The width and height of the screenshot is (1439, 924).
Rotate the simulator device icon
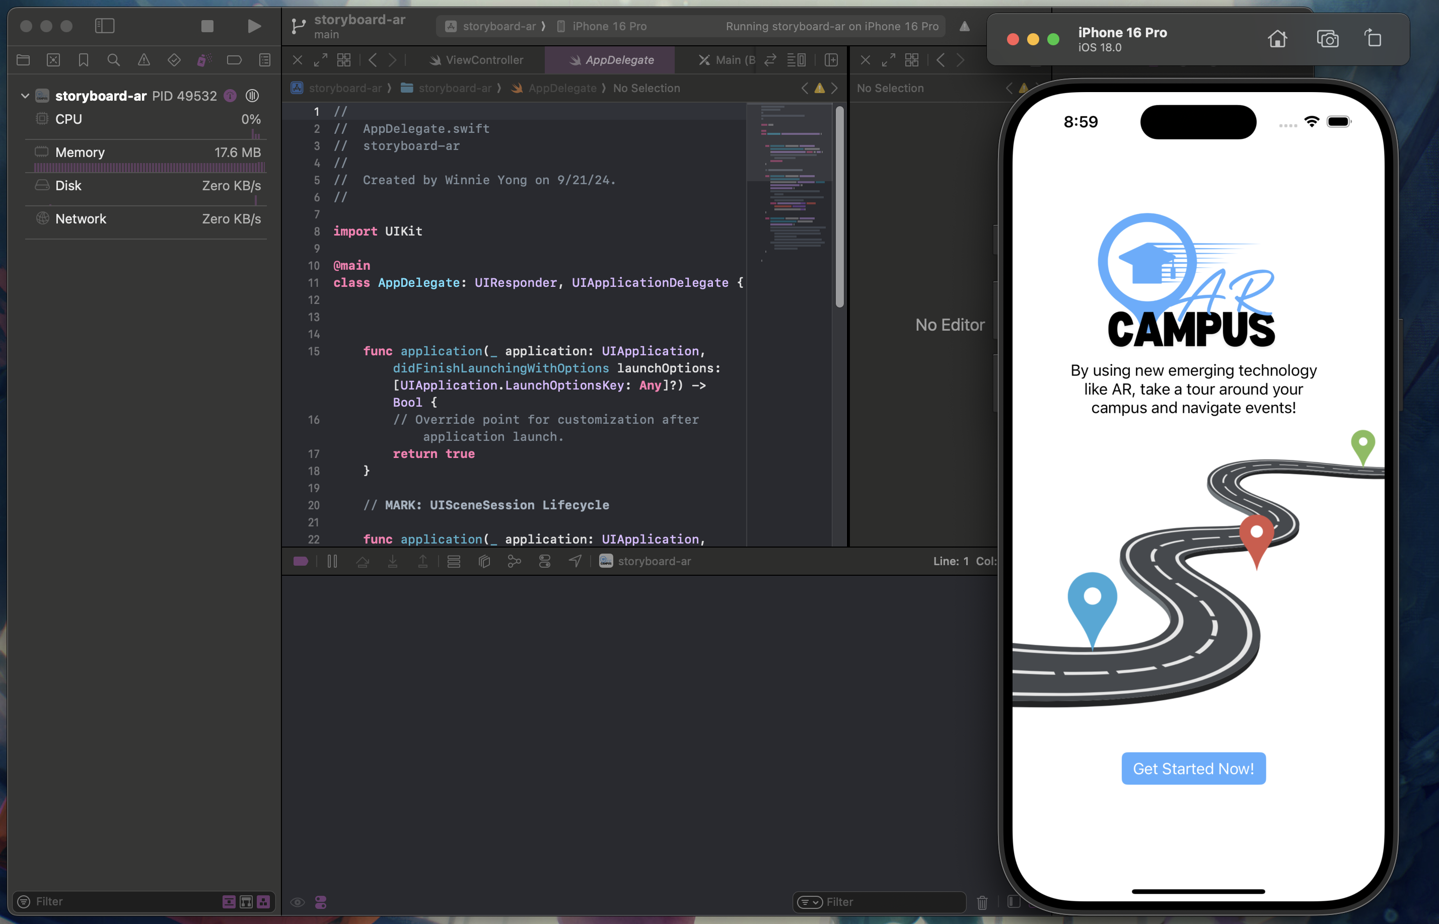(x=1373, y=39)
